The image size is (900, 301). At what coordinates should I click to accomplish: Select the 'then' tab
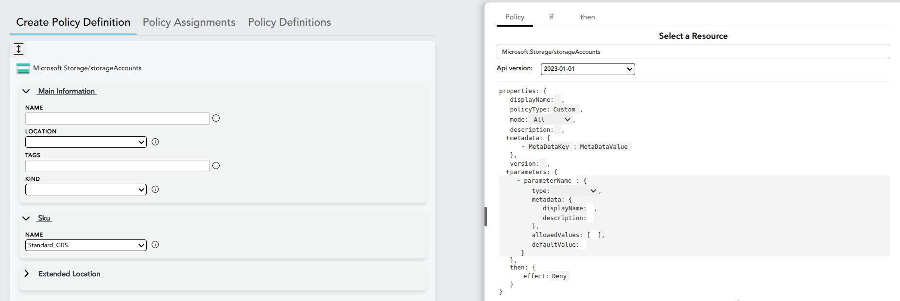tap(588, 17)
